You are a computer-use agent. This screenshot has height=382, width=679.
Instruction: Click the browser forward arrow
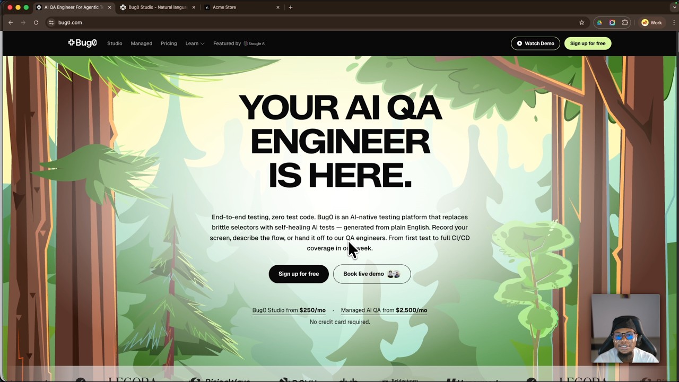[23, 22]
